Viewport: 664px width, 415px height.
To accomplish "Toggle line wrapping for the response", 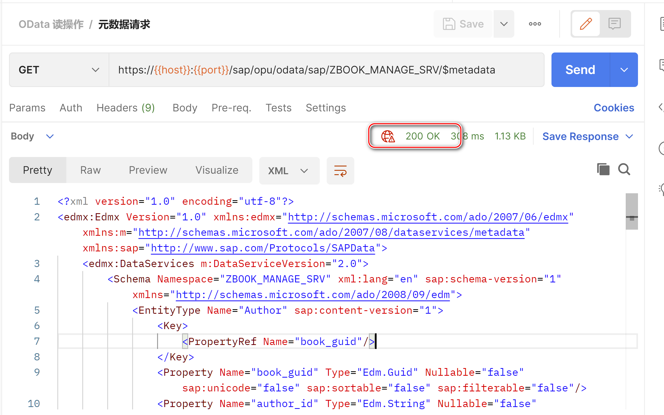I will 340,171.
